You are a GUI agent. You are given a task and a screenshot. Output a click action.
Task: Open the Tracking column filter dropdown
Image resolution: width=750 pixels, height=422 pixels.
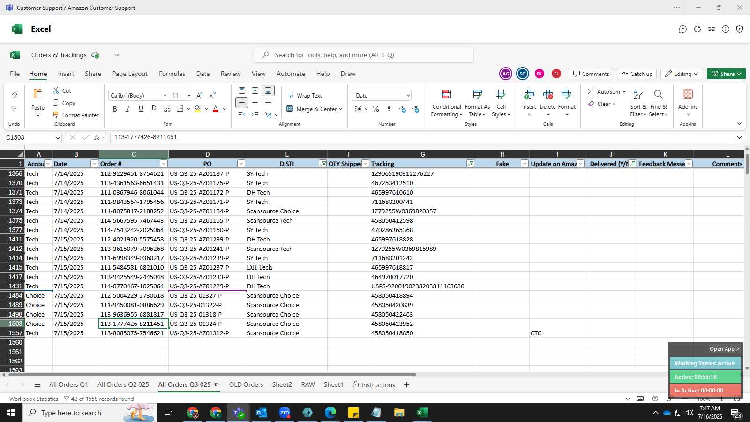470,164
